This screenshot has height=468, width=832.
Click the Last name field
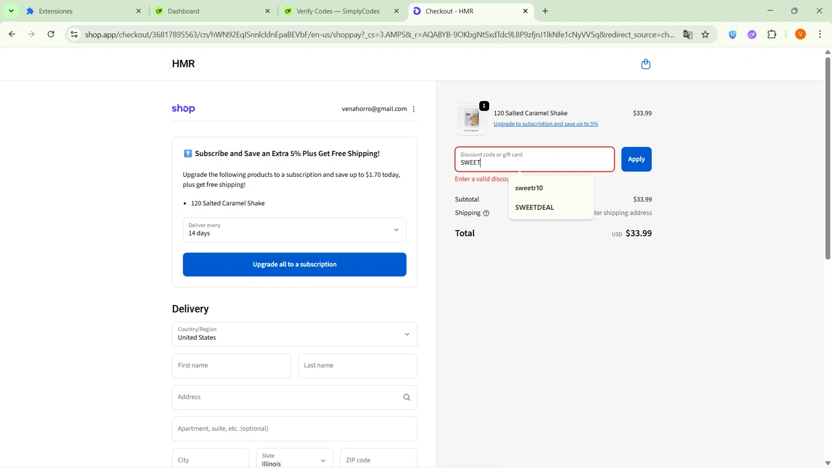coord(357,366)
